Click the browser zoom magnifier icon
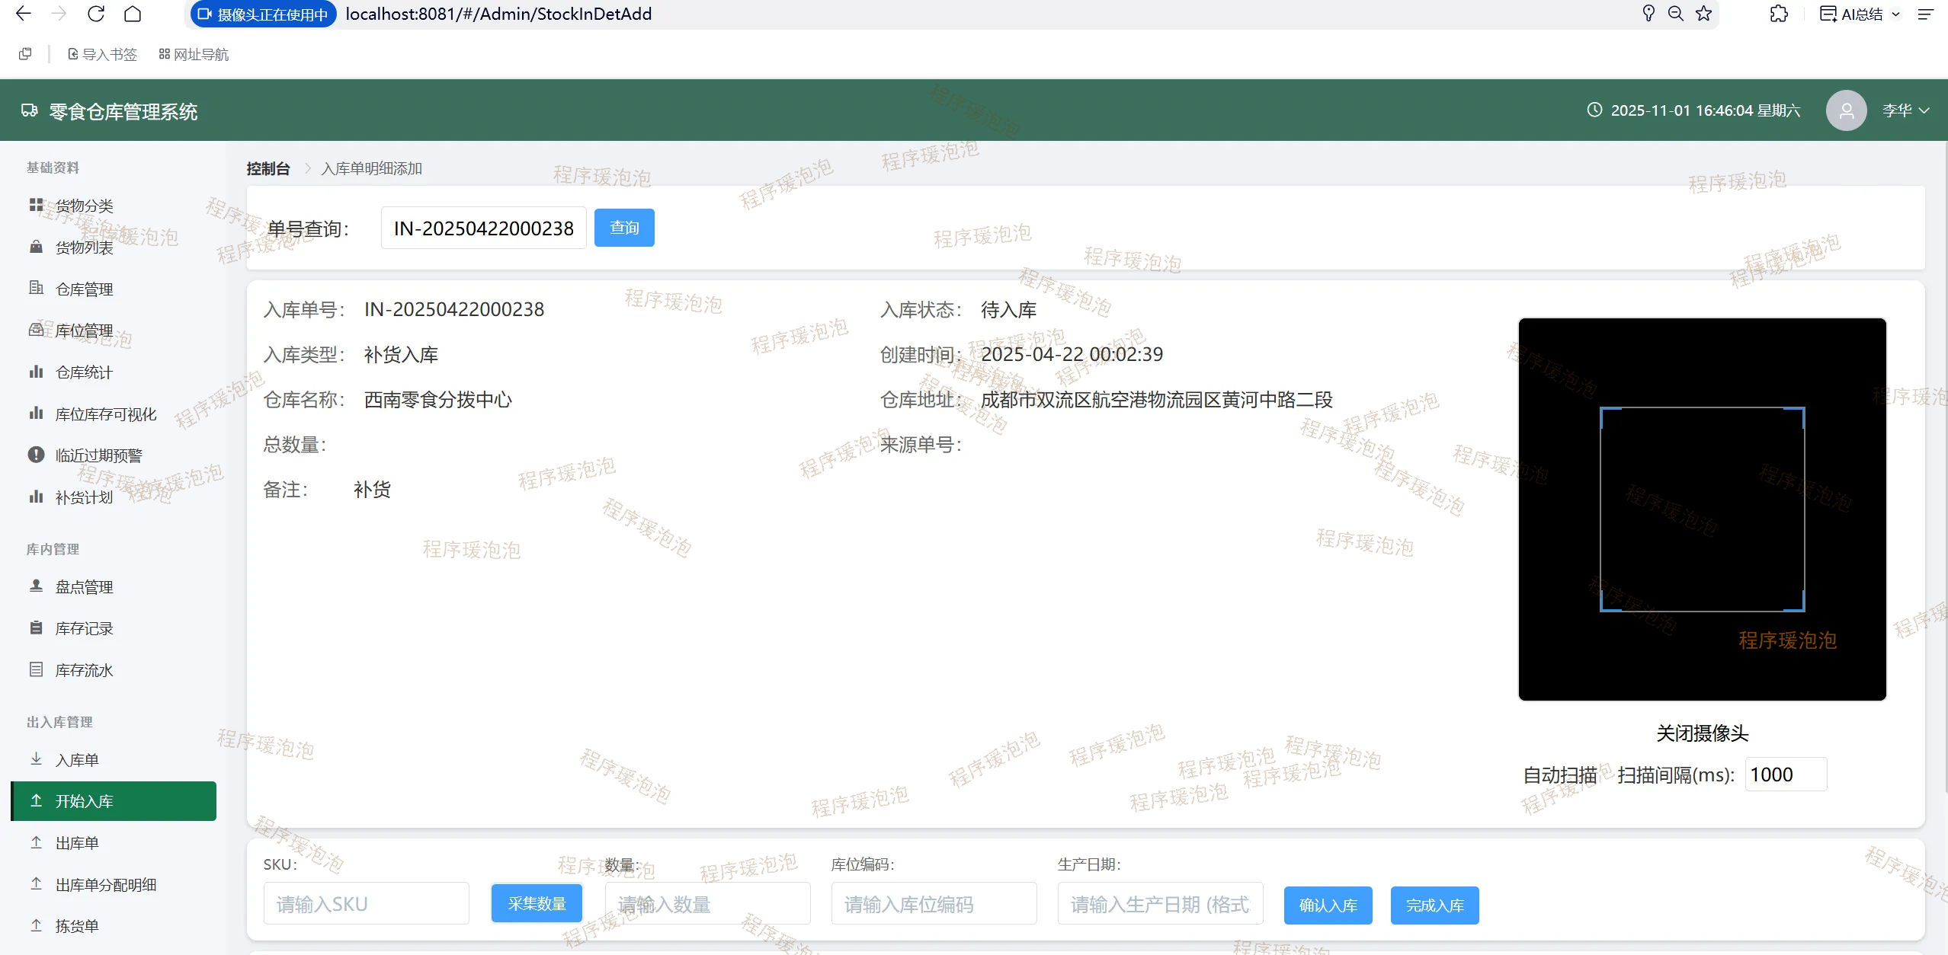This screenshot has width=1948, height=955. pyautogui.click(x=1676, y=14)
